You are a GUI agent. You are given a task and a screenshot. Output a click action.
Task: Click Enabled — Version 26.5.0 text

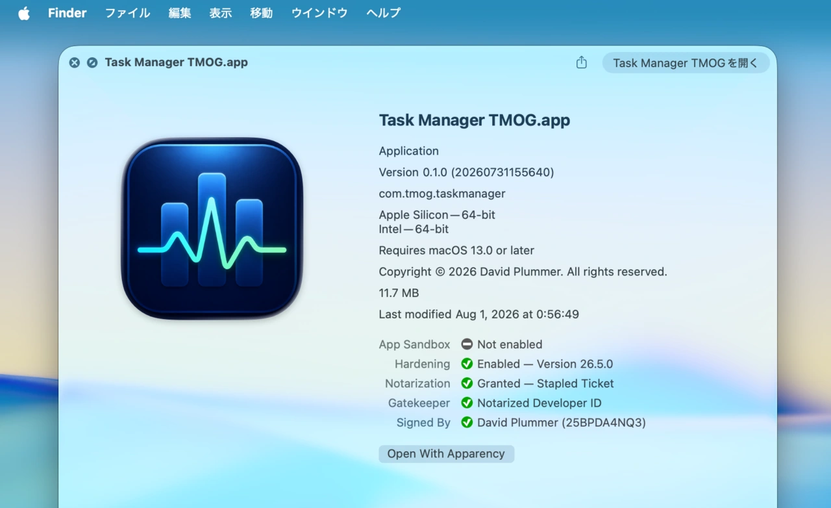[545, 364]
